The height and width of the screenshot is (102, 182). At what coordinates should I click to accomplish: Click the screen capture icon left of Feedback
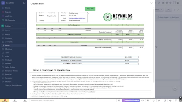(119, 100)
